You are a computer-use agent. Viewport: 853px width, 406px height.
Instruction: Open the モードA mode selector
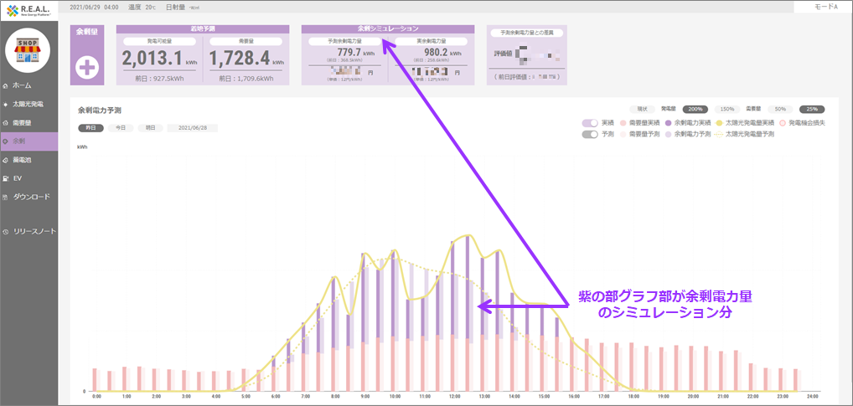click(x=824, y=7)
